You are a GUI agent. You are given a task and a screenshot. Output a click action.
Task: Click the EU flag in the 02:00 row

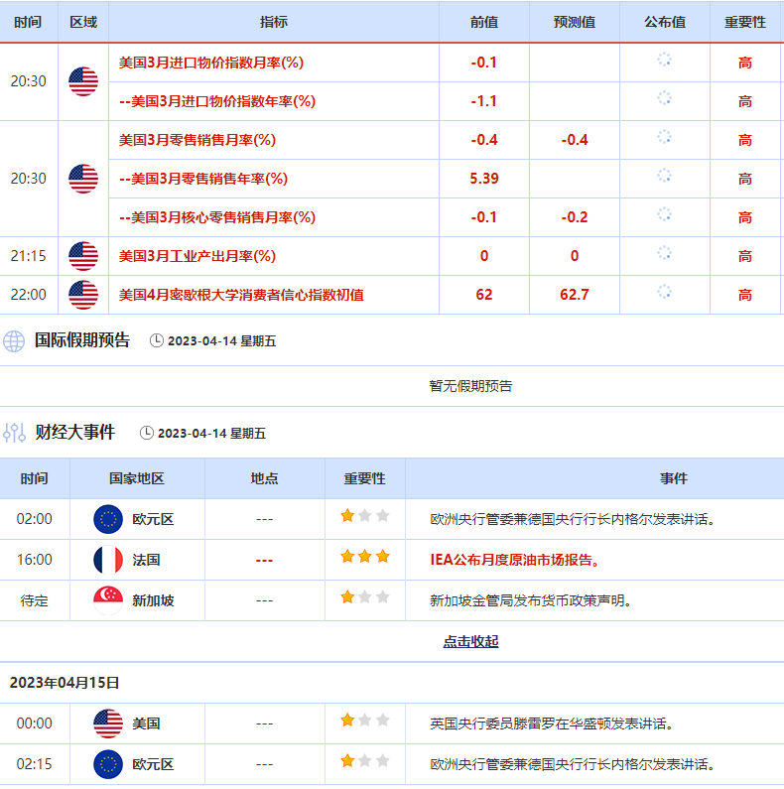pos(107,519)
